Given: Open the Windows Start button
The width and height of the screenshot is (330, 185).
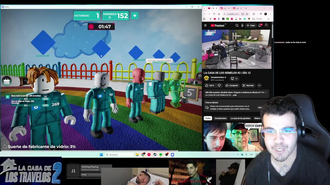Looking at the screenshot, I should point(101,154).
